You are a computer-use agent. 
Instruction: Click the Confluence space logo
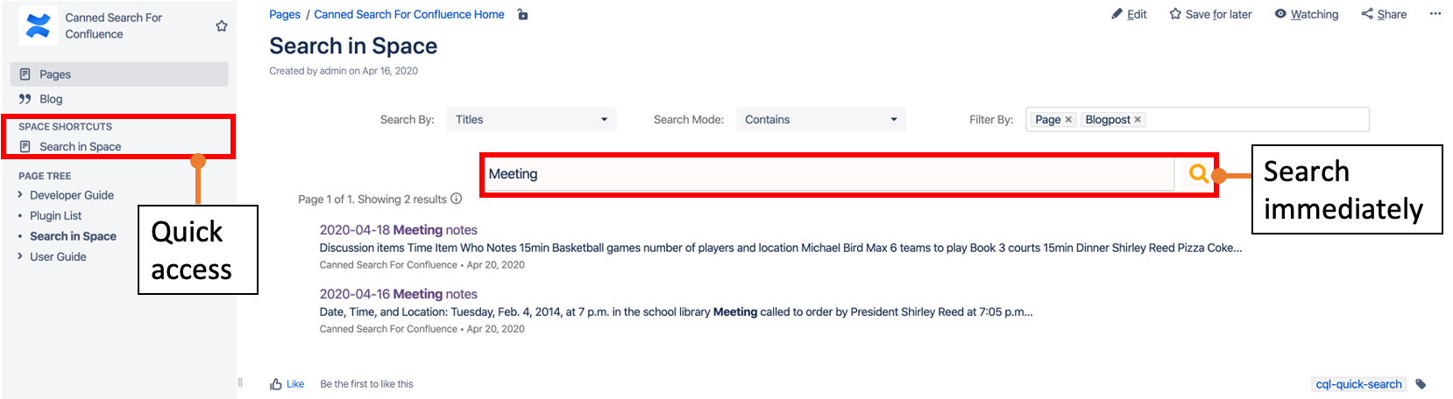[x=38, y=25]
